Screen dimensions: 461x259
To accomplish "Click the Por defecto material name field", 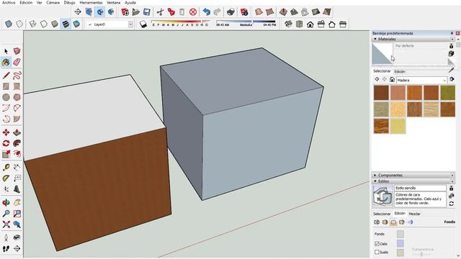I will (x=420, y=46).
